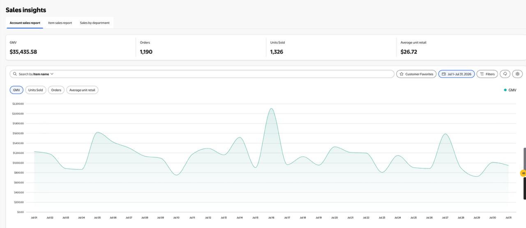Image resolution: width=526 pixels, height=228 pixels.
Task: Select the Units Sold metric chip
Action: pyautogui.click(x=36, y=90)
